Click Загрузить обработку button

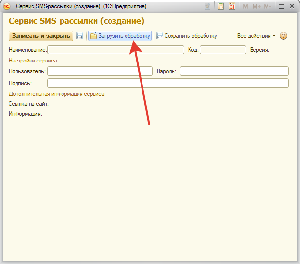click(120, 36)
